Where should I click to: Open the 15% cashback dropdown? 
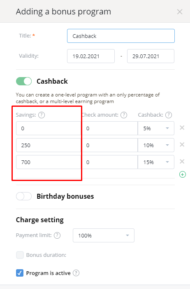click(156, 162)
